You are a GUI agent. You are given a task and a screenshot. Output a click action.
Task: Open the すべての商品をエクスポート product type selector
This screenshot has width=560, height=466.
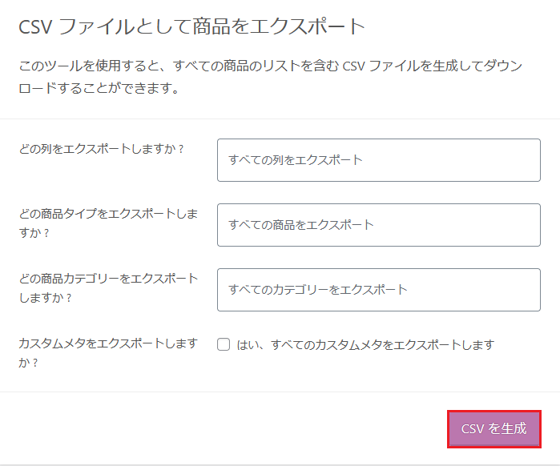pos(379,225)
